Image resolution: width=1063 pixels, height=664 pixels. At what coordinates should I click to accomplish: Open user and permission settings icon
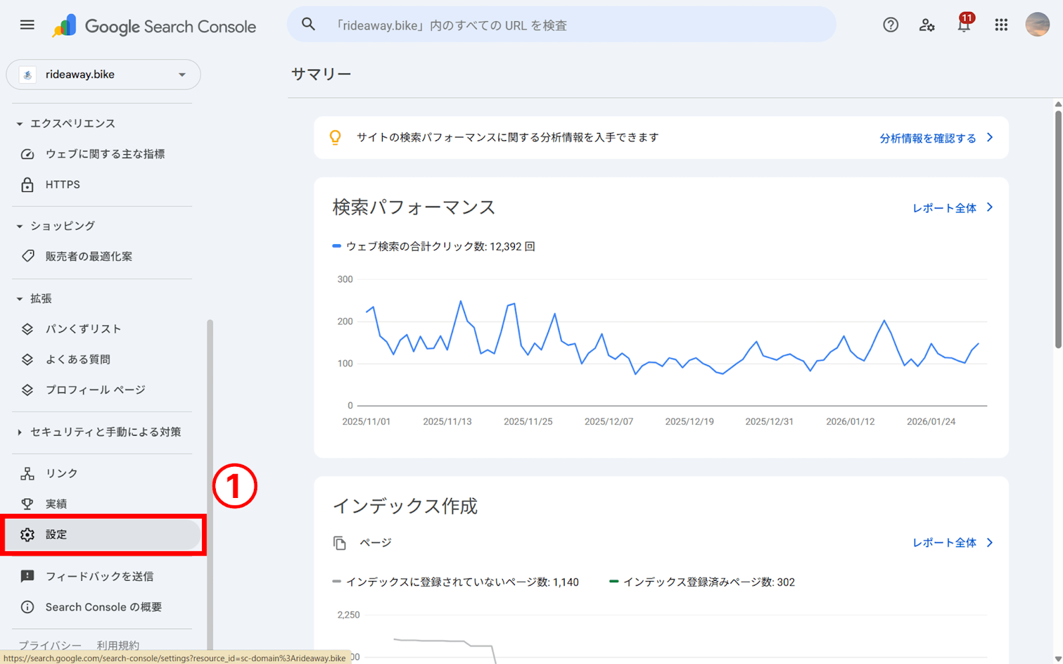click(927, 25)
